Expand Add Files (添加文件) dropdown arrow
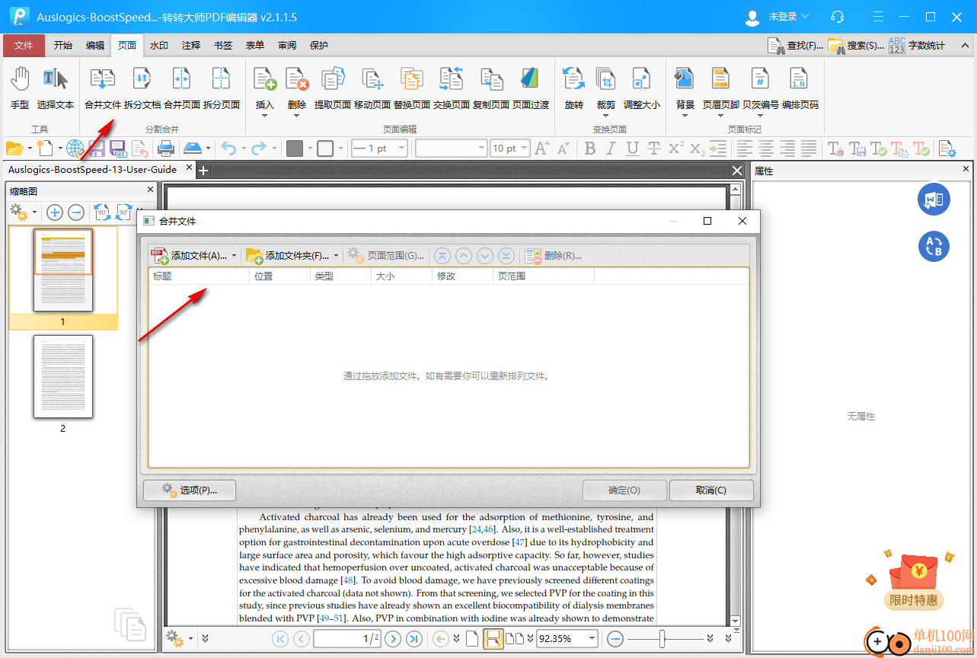This screenshot has height=658, width=977. click(x=234, y=256)
